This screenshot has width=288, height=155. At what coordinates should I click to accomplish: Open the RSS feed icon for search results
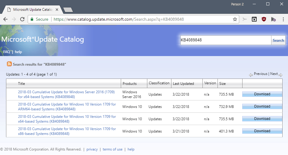(x=9, y=64)
